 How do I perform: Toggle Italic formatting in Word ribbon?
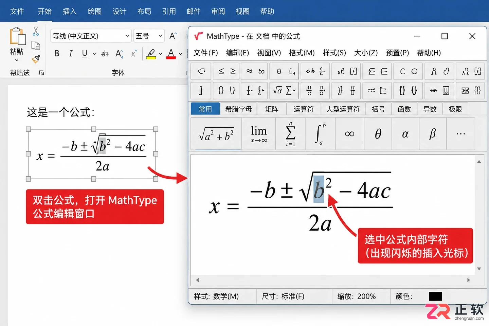coord(71,53)
